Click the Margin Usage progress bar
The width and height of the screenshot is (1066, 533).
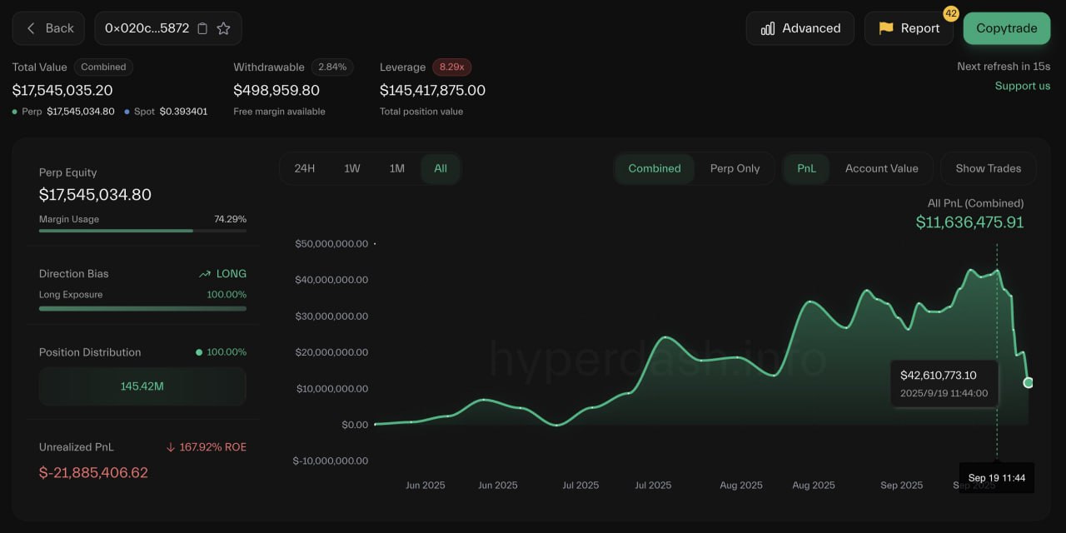click(x=142, y=231)
